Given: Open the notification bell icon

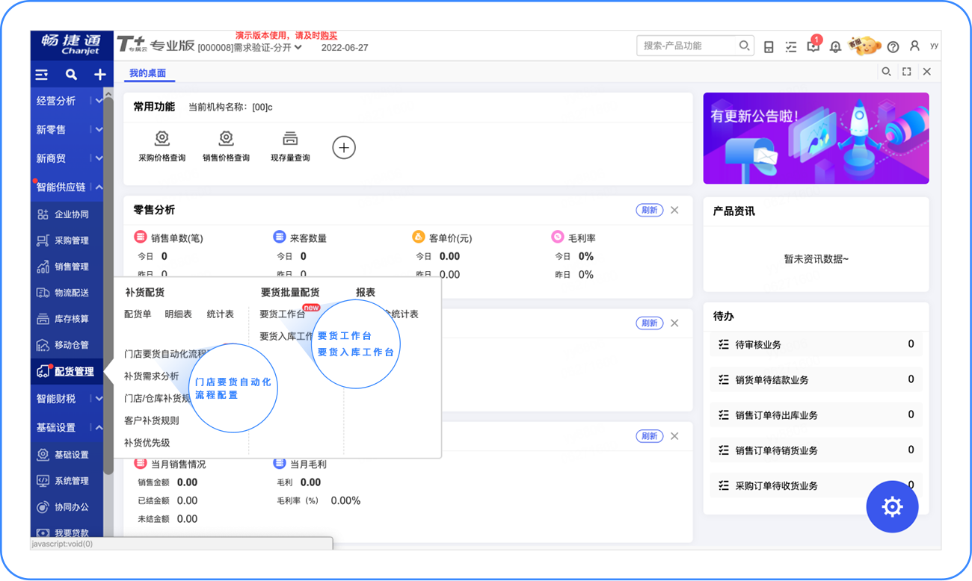Looking at the screenshot, I should [835, 46].
